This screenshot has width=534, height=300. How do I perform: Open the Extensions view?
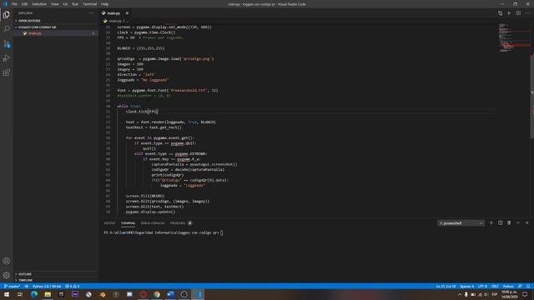tap(7, 72)
